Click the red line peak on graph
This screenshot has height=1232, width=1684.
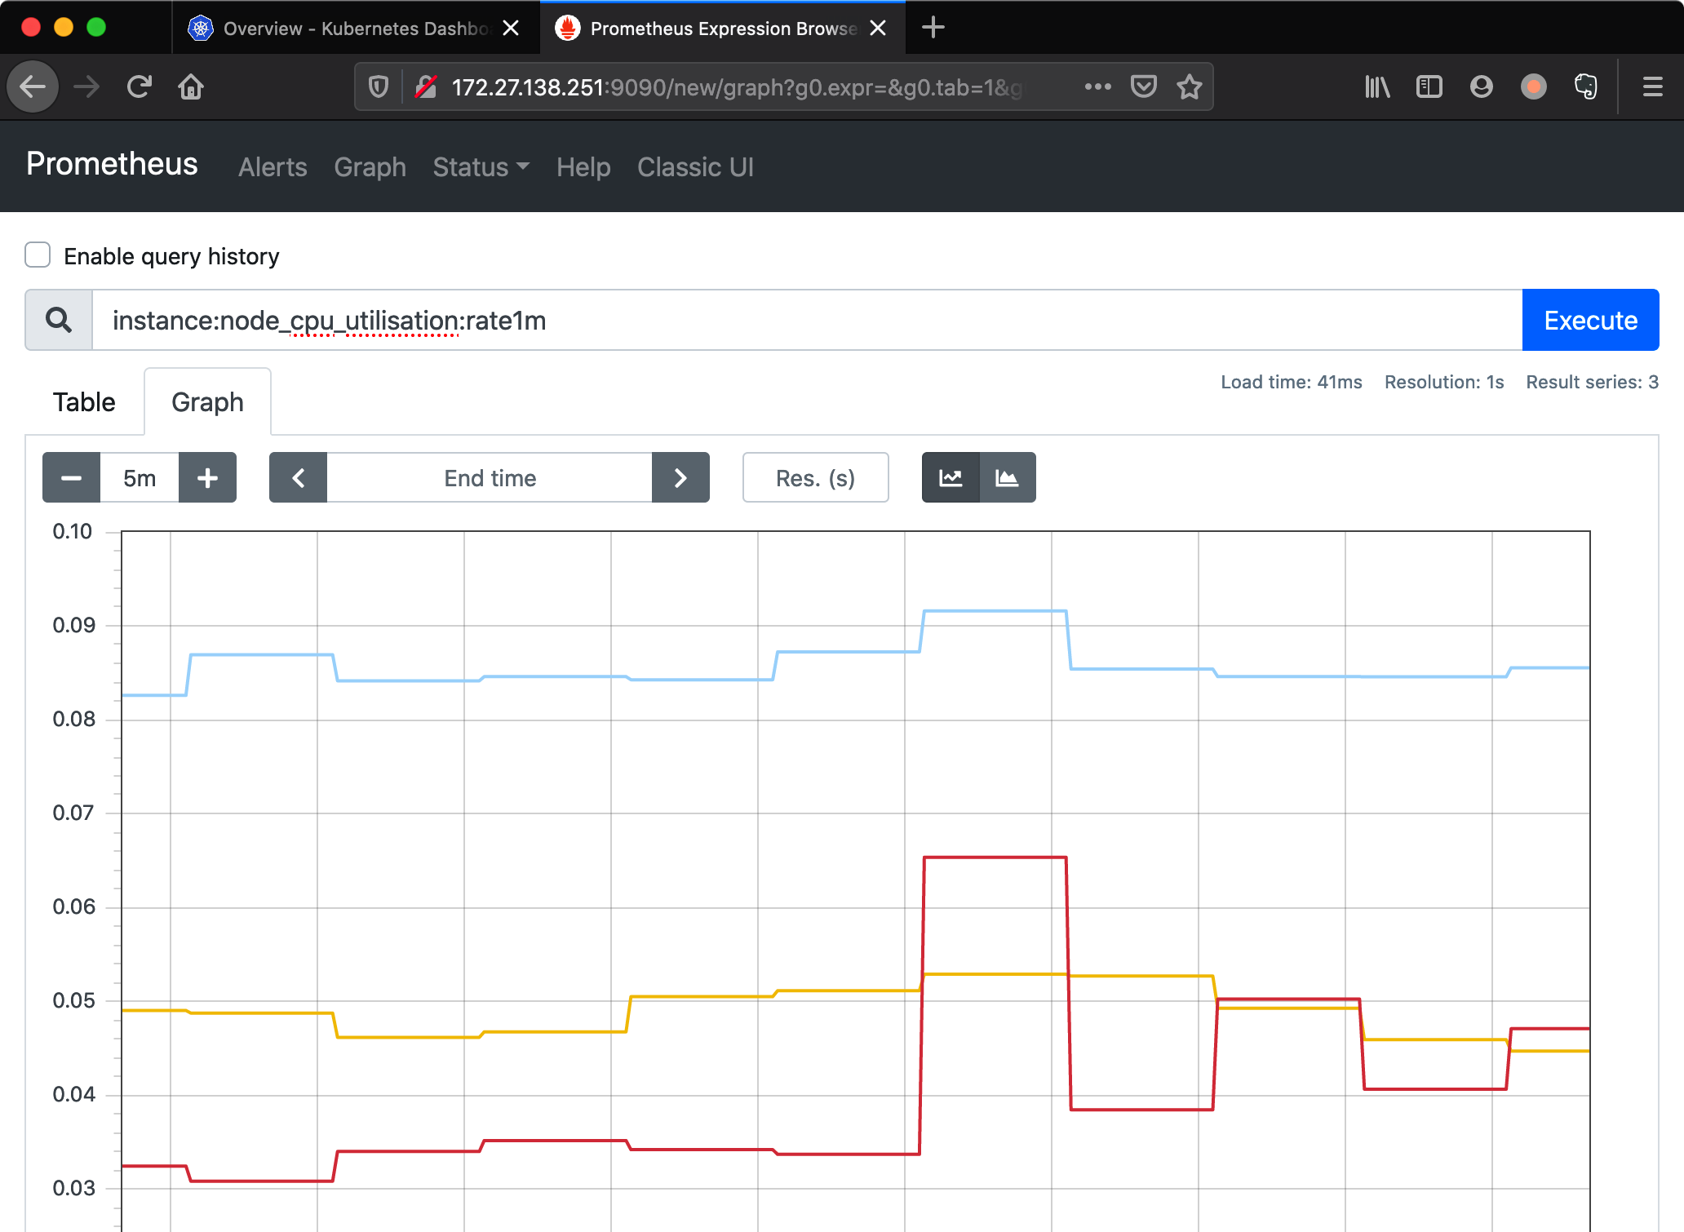click(995, 858)
